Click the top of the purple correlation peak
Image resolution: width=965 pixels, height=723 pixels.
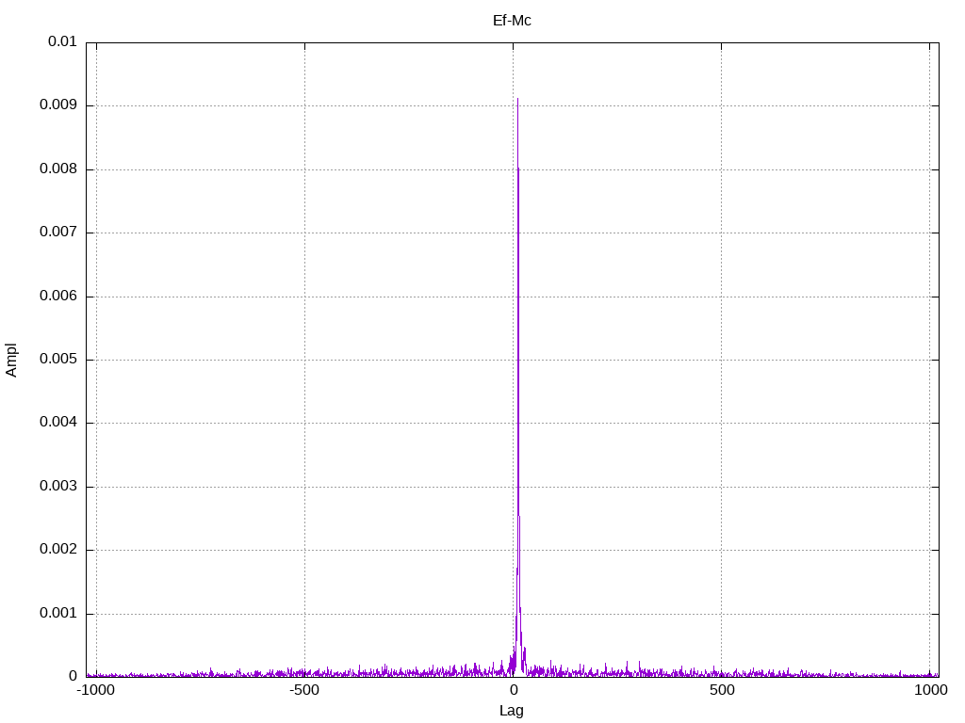517,99
